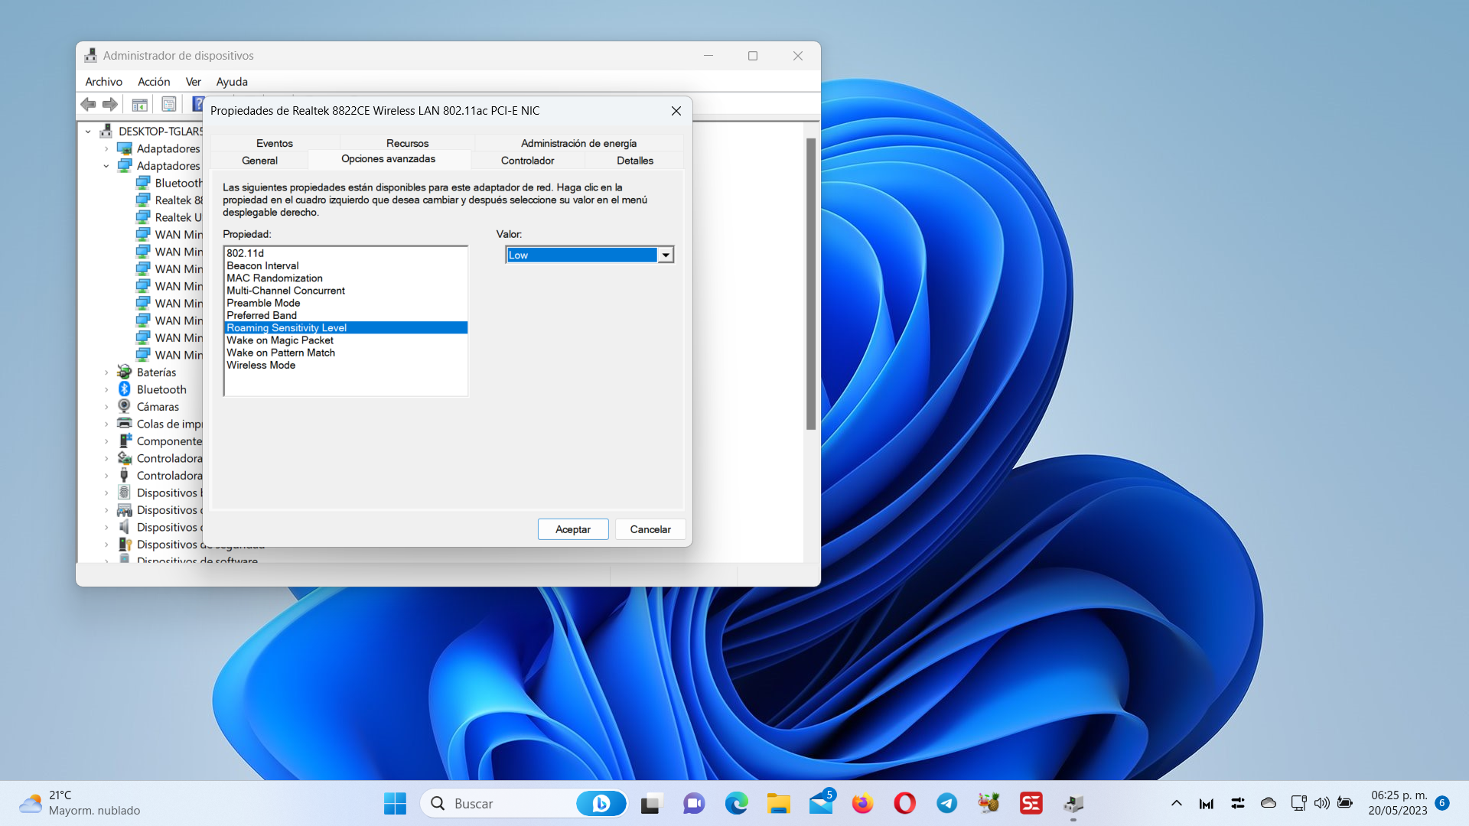Image resolution: width=1469 pixels, height=826 pixels.
Task: Switch to the Controlador tab
Action: coord(527,161)
